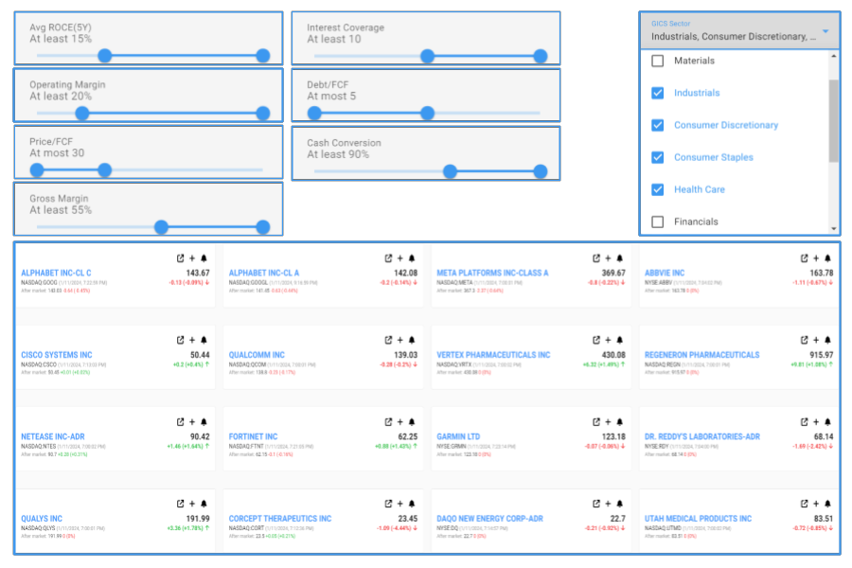The image size is (852, 568).
Task: Click Interest Coverage minimum slider handle
Action: (428, 56)
